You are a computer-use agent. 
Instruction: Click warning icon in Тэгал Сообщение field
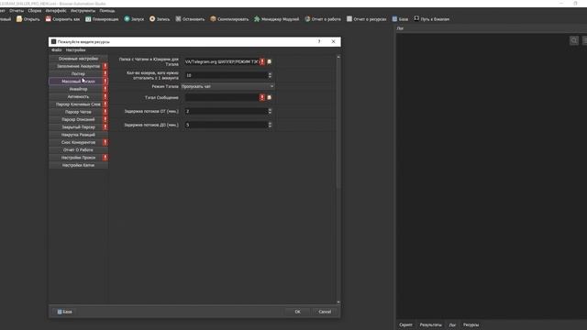(x=262, y=98)
